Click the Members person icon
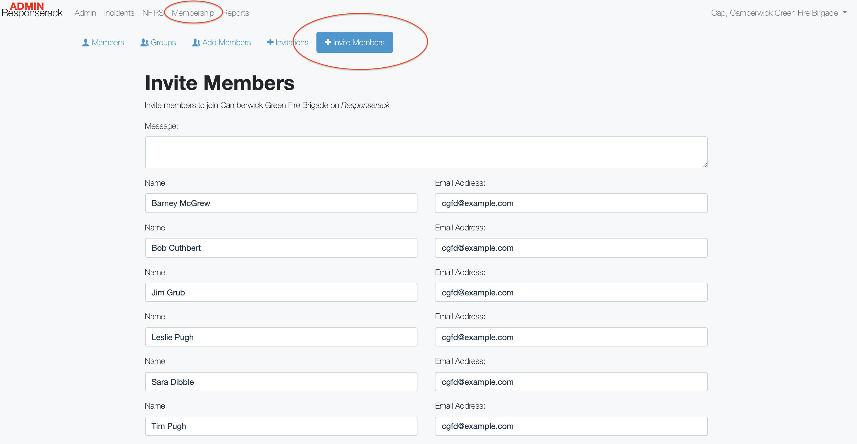 (86, 43)
